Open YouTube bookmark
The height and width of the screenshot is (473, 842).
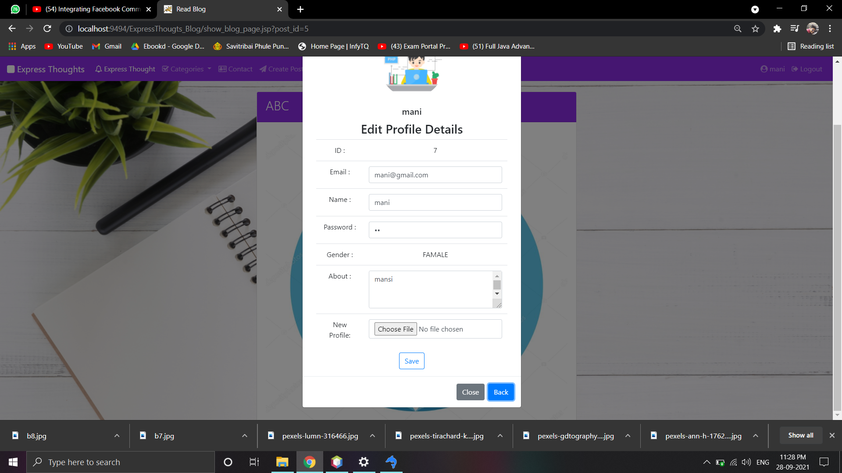point(64,46)
